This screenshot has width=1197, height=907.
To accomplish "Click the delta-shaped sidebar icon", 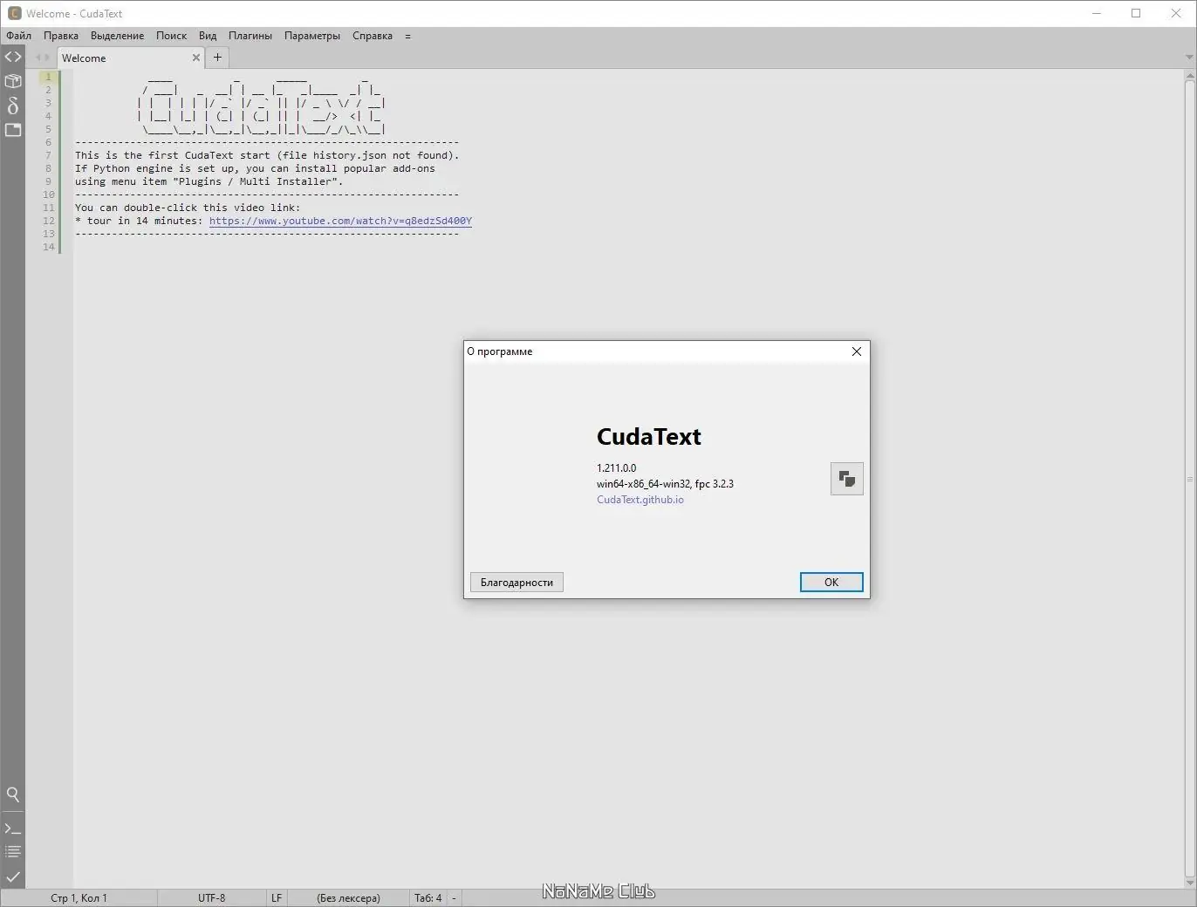I will [x=13, y=106].
